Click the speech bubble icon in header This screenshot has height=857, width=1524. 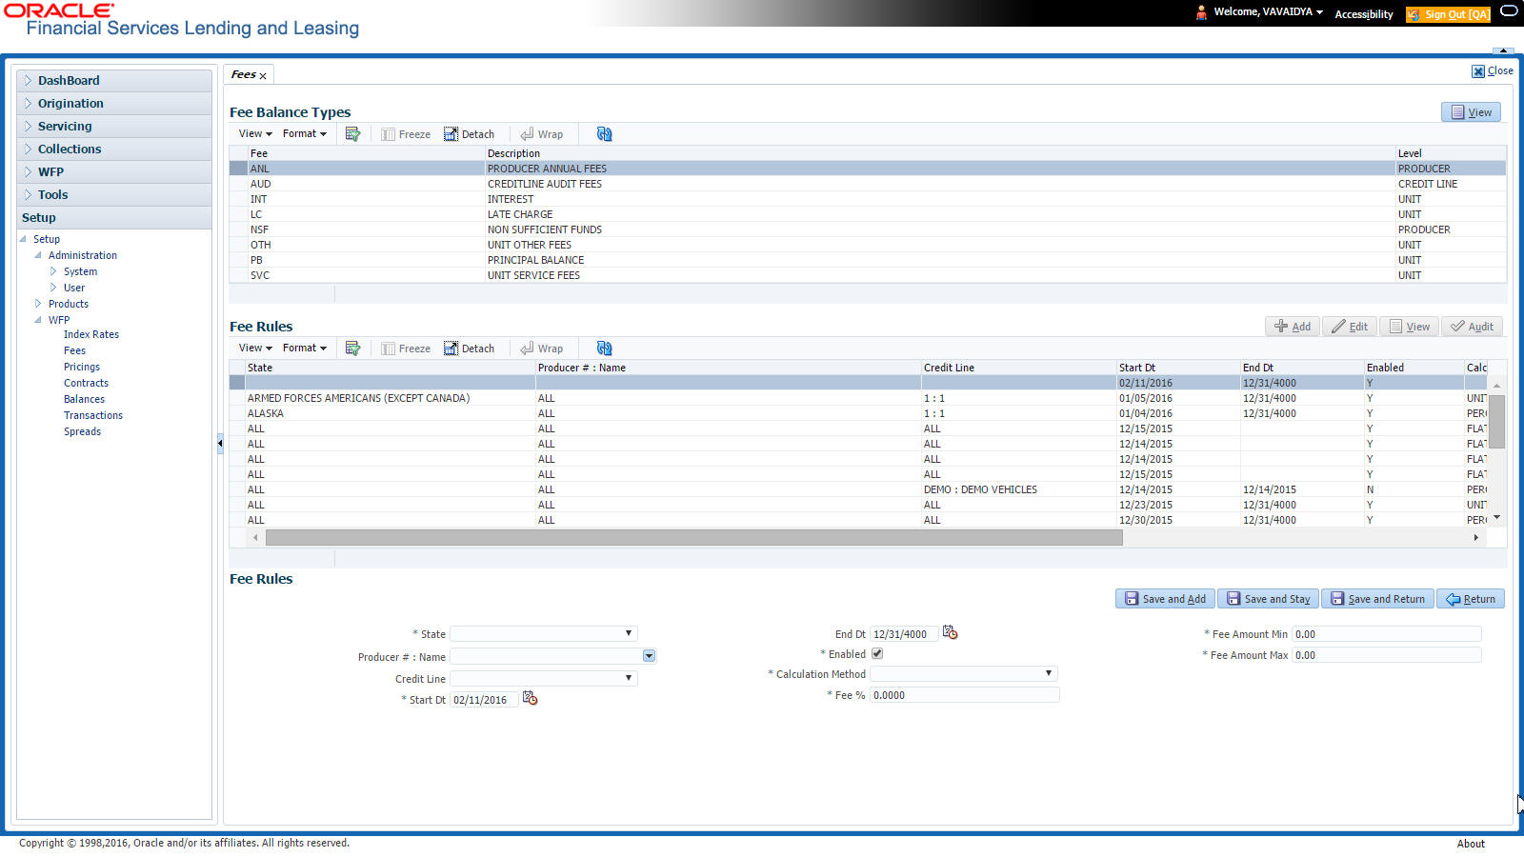pyautogui.click(x=1509, y=11)
